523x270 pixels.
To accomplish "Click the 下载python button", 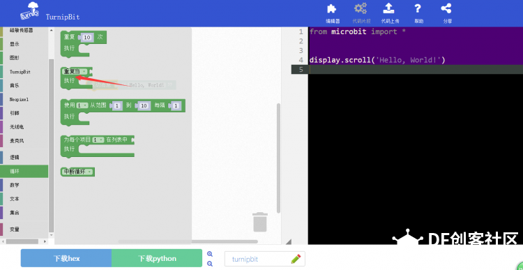I will 157,258.
